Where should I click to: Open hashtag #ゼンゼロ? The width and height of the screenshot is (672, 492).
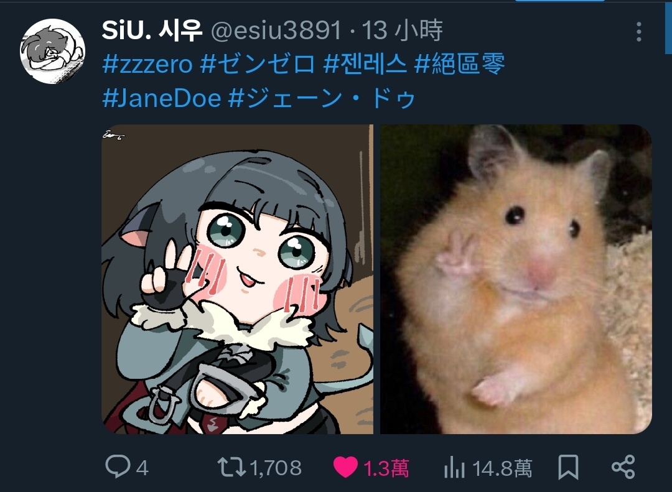[x=258, y=64]
